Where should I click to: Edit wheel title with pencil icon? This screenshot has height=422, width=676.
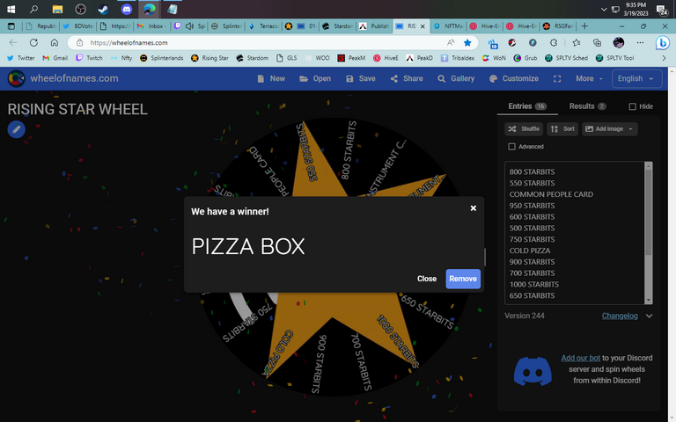click(17, 129)
